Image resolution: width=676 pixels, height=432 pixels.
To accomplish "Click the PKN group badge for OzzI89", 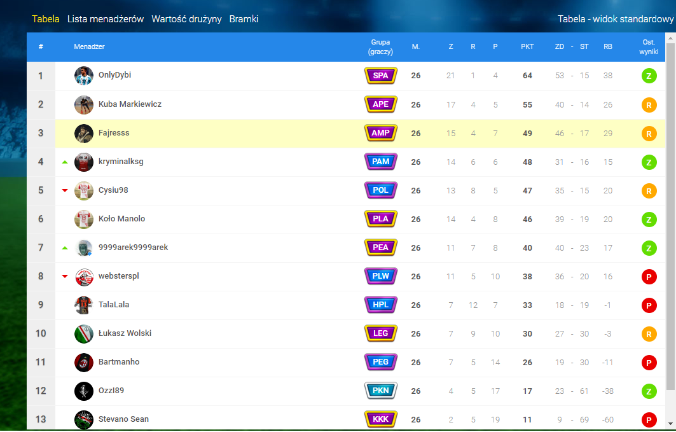I will 380,391.
